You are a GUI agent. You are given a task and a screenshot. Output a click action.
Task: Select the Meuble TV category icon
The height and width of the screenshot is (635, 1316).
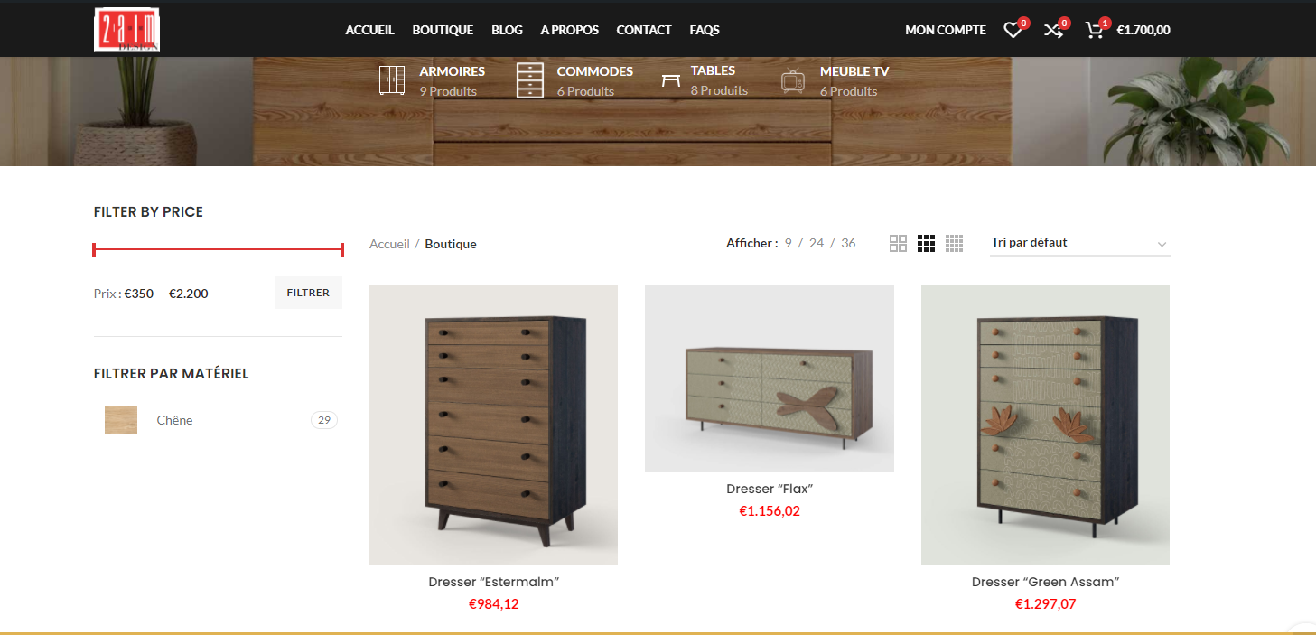coord(793,81)
